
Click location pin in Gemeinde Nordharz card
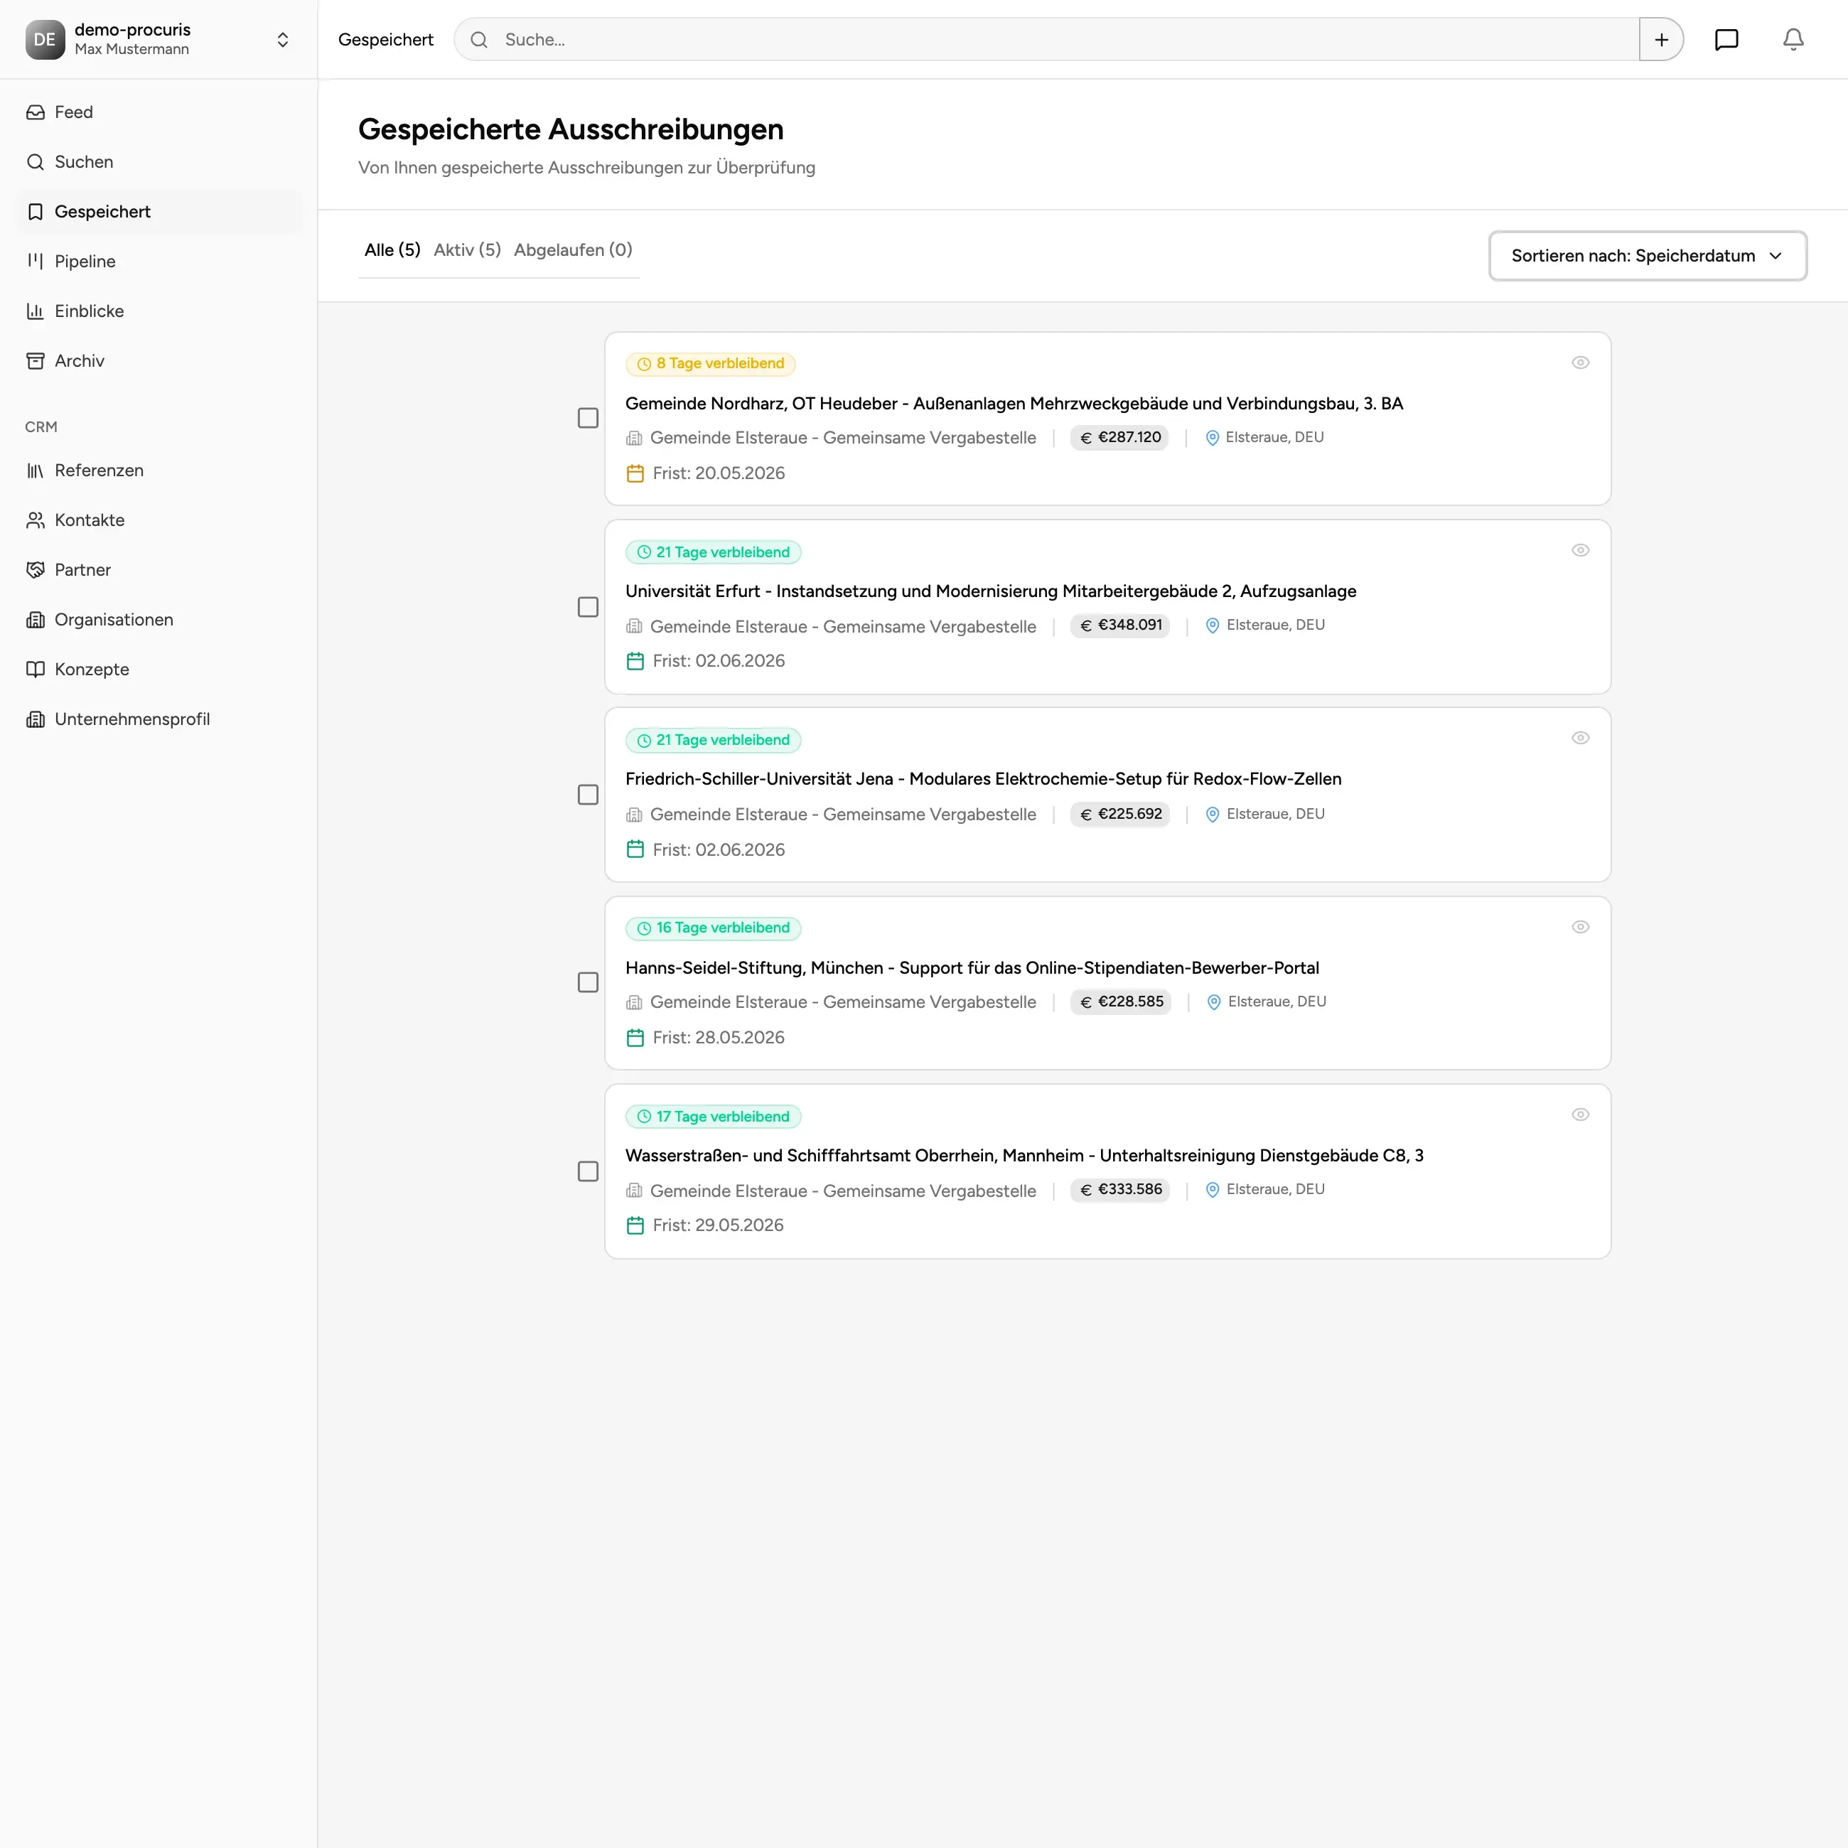[x=1212, y=438]
